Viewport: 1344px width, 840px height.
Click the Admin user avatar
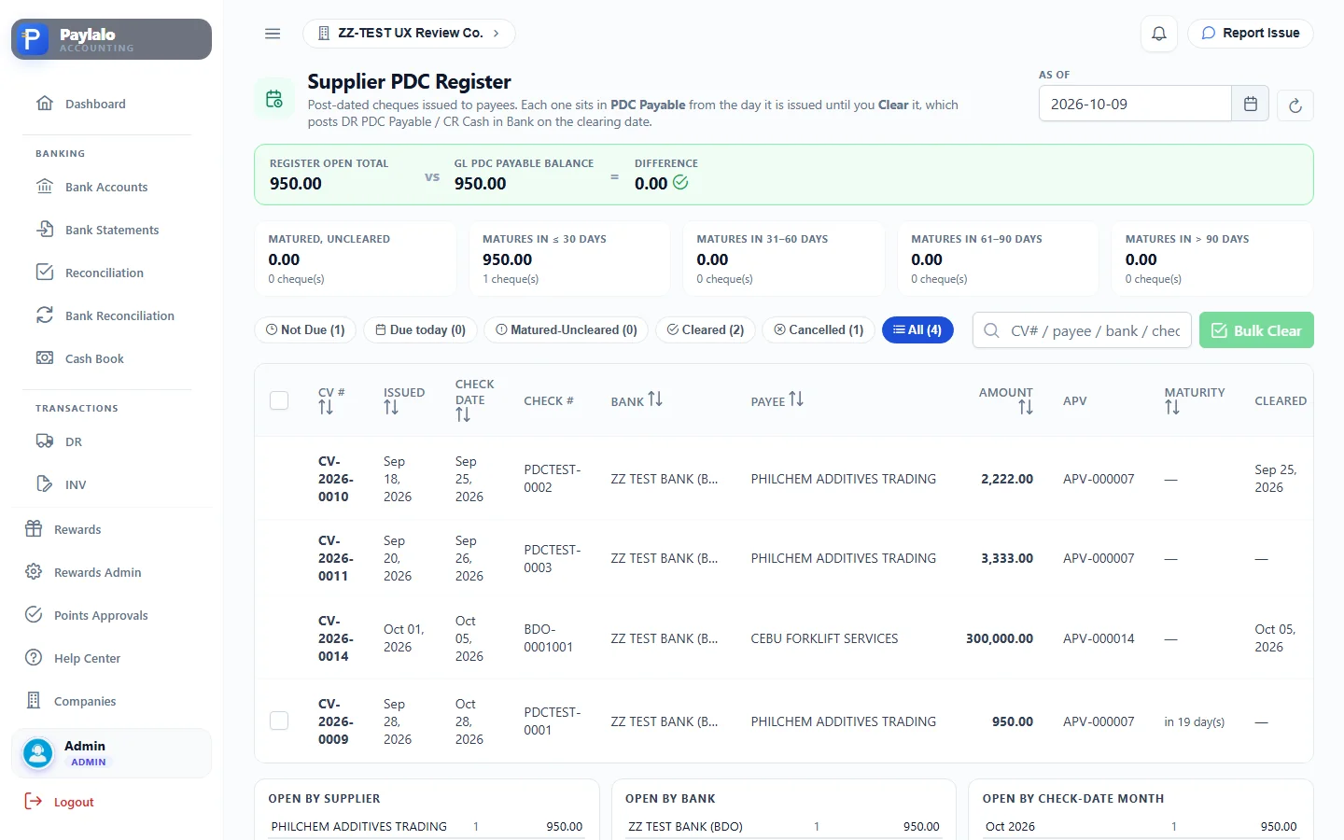point(38,753)
